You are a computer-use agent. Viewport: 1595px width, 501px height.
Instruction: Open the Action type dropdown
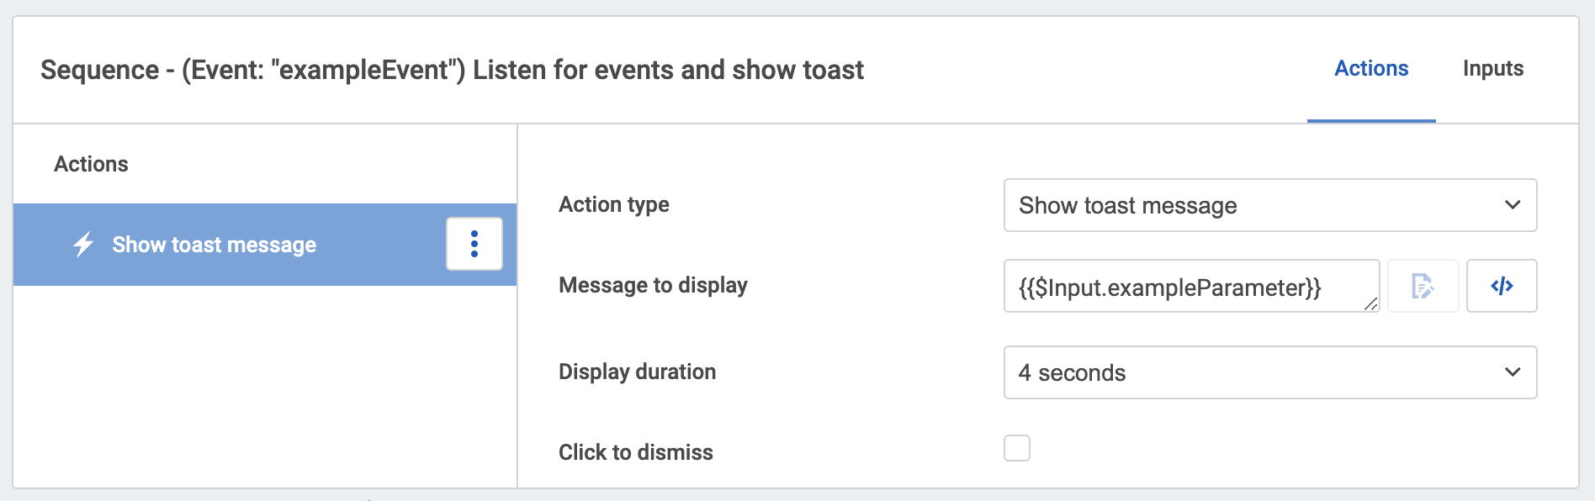[x=1270, y=204]
